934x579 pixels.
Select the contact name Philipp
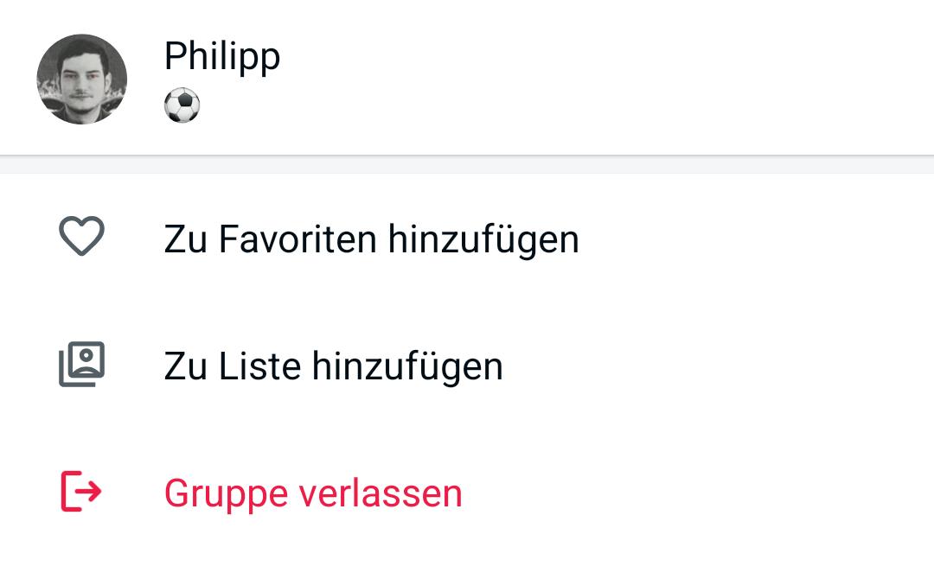pyautogui.click(x=222, y=57)
